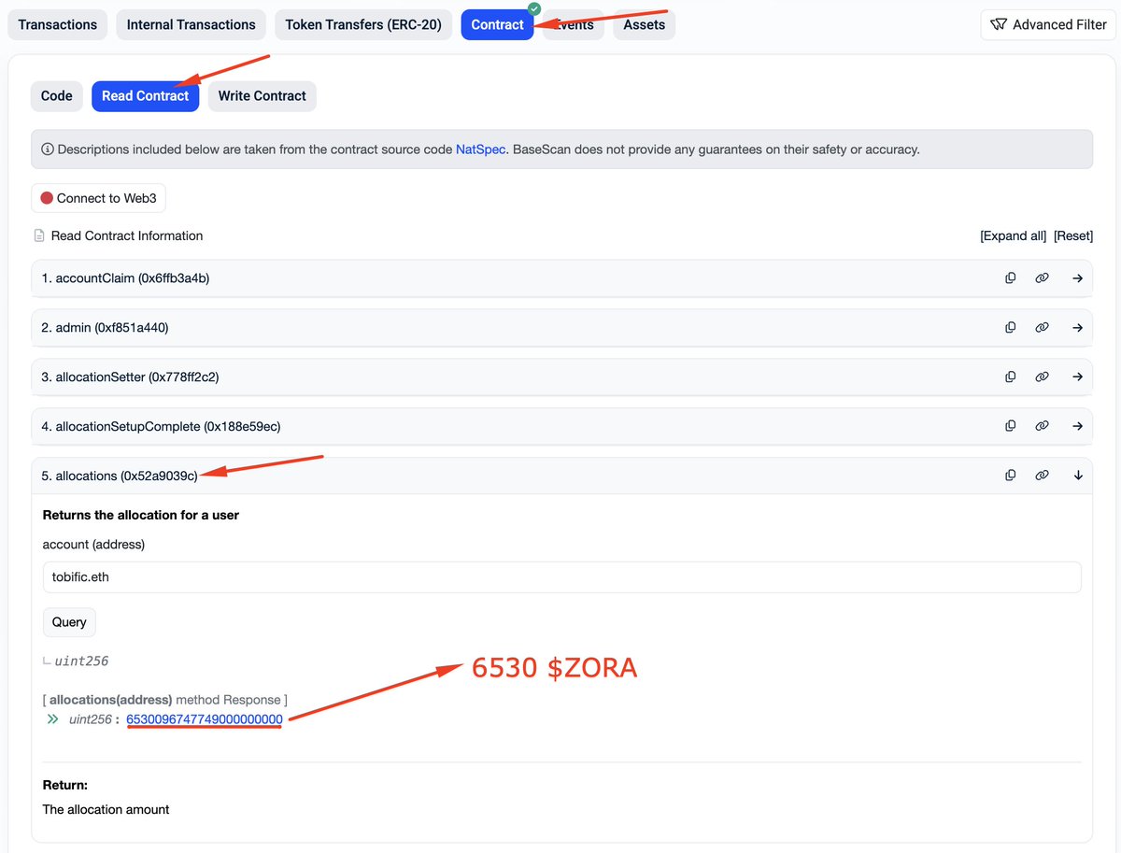Copy permalink icon for allocations row

[x=1042, y=476]
